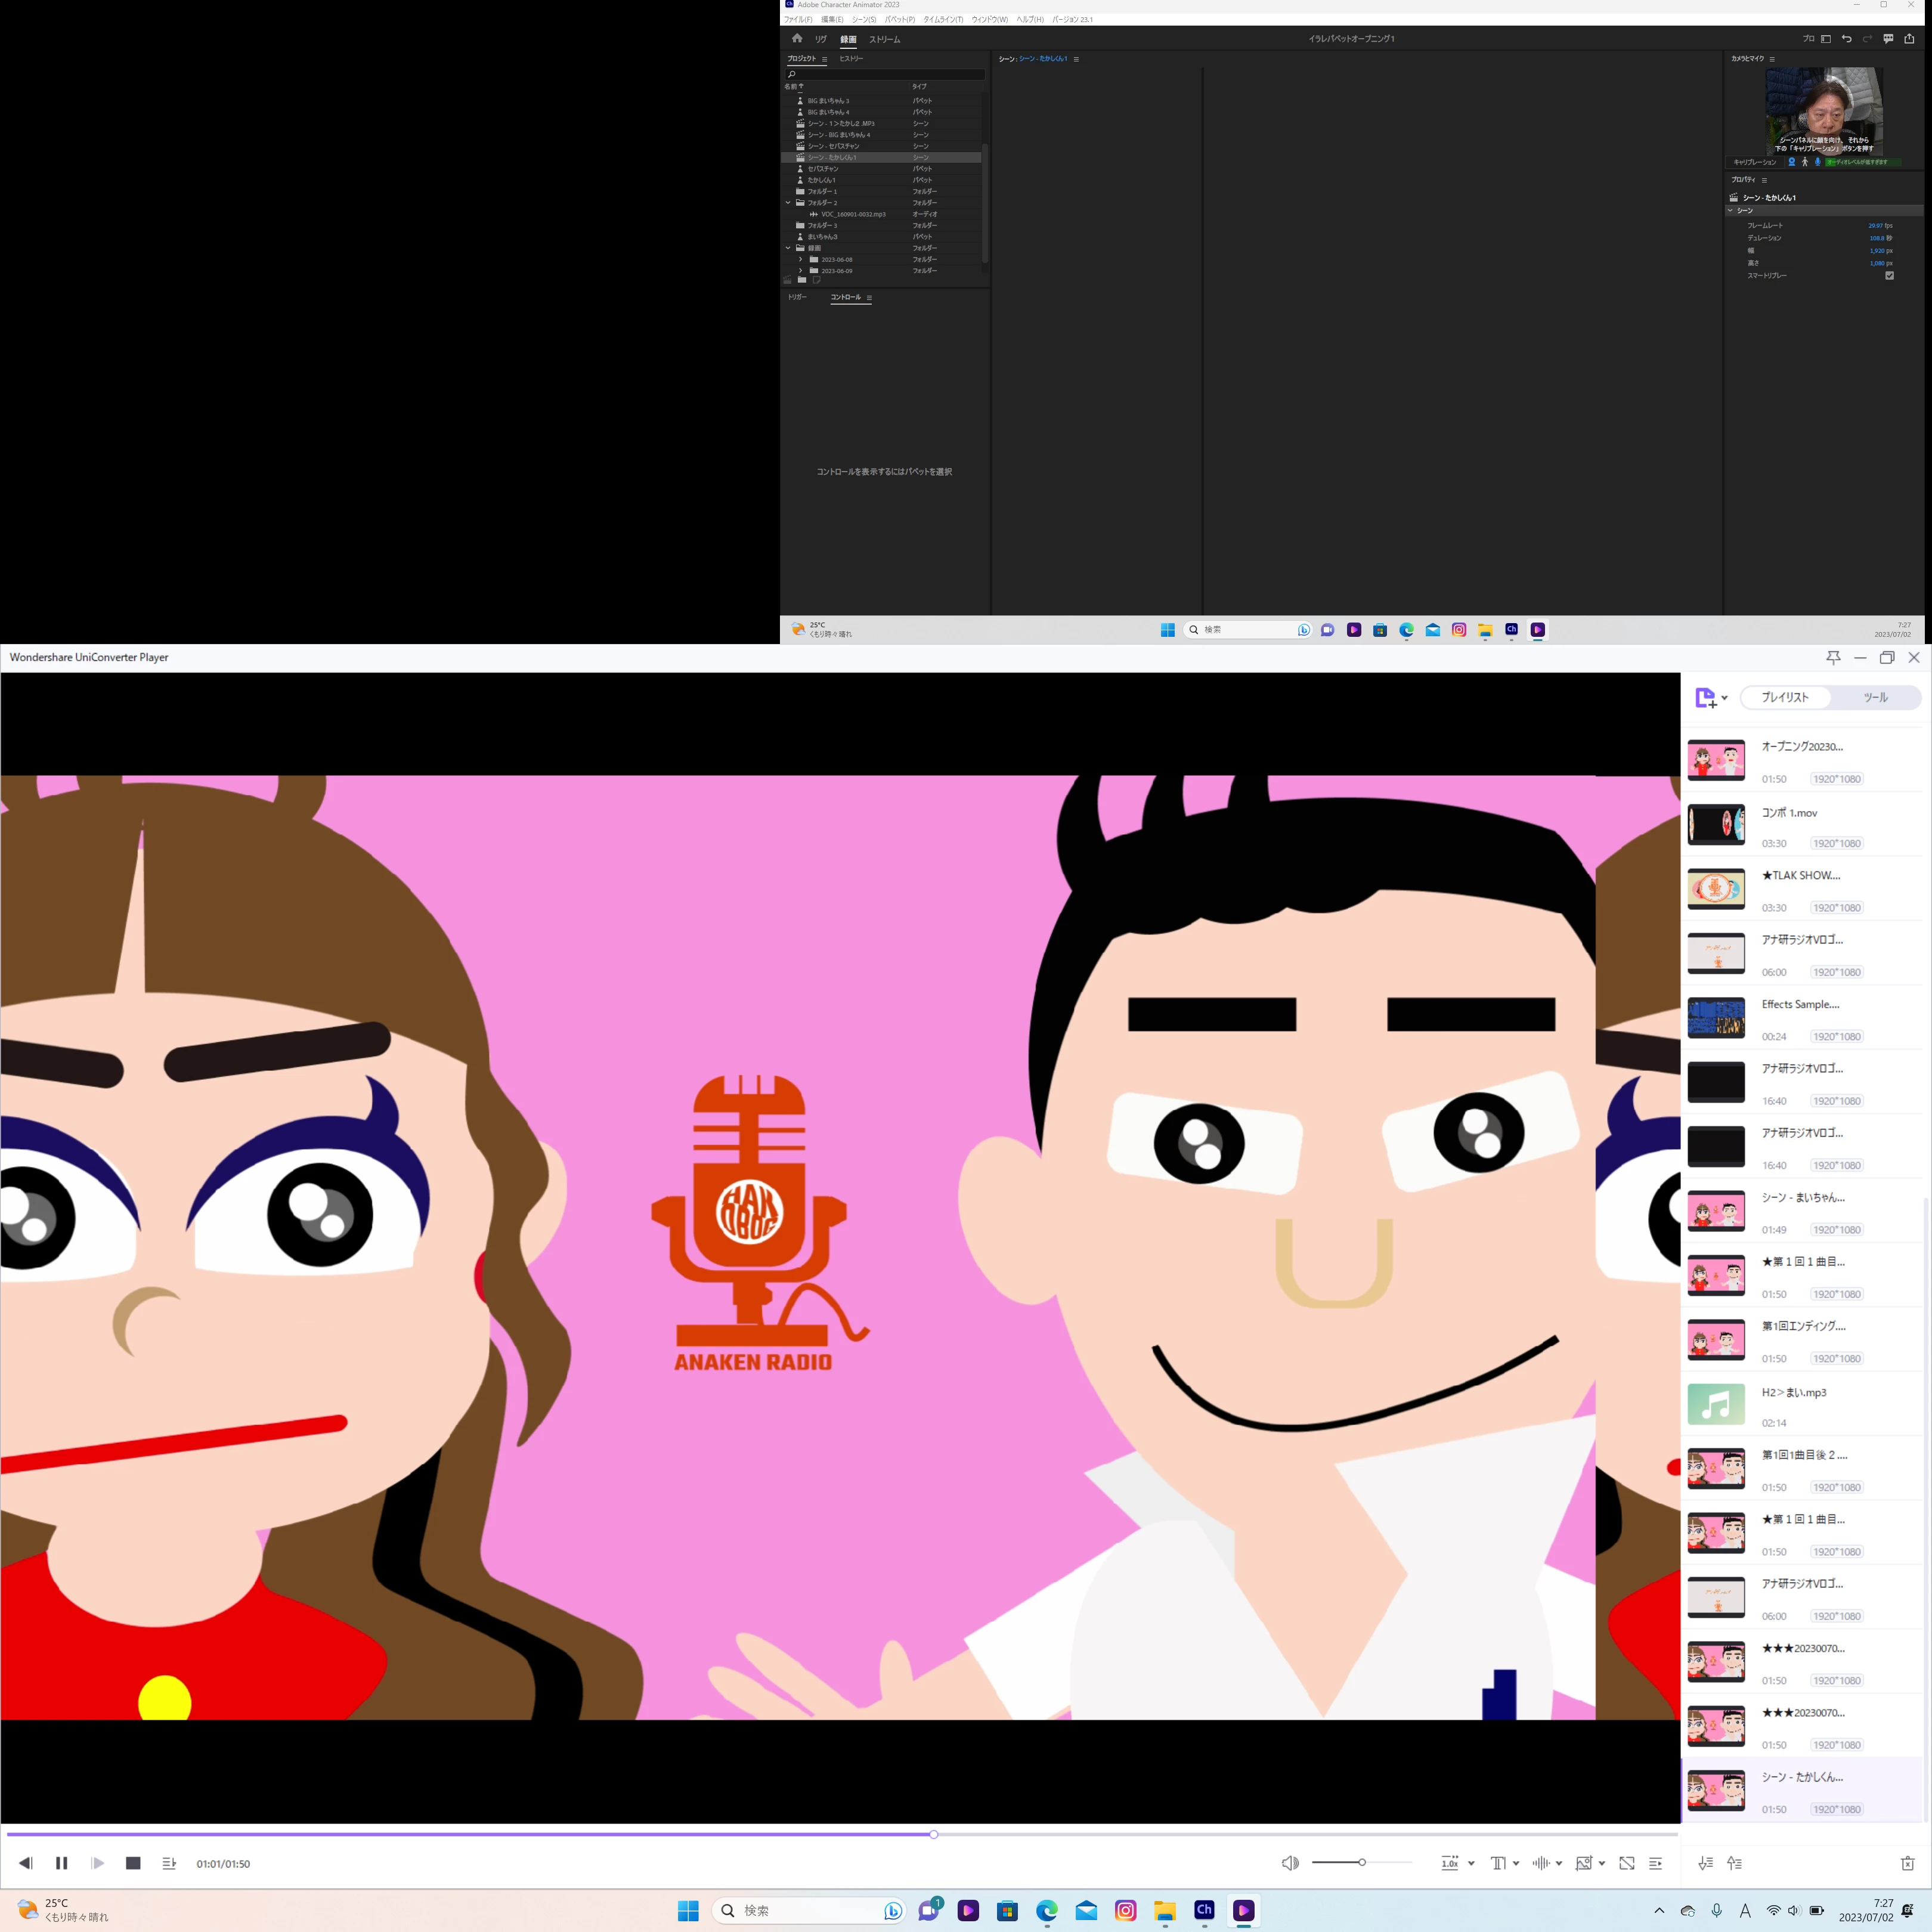Collapse the フォルダー 2 tree item

[x=788, y=203]
